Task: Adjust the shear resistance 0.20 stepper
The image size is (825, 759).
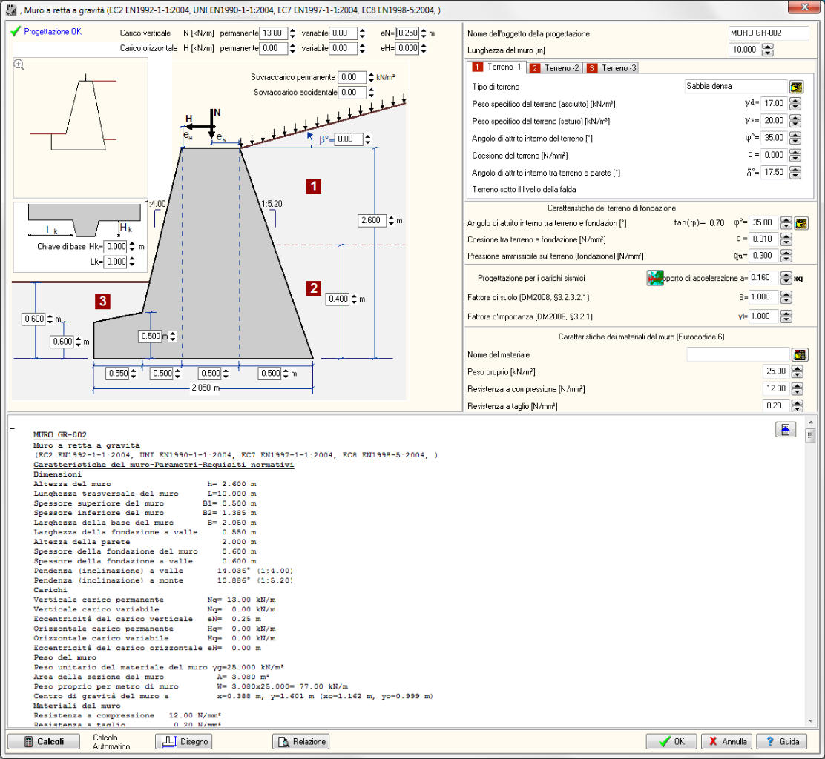Action: pos(797,405)
